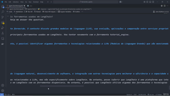The width and height of the screenshot is (170, 96).
Task: Click the vertical scrollbar thumb at right edge
Action: [x=169, y=88]
